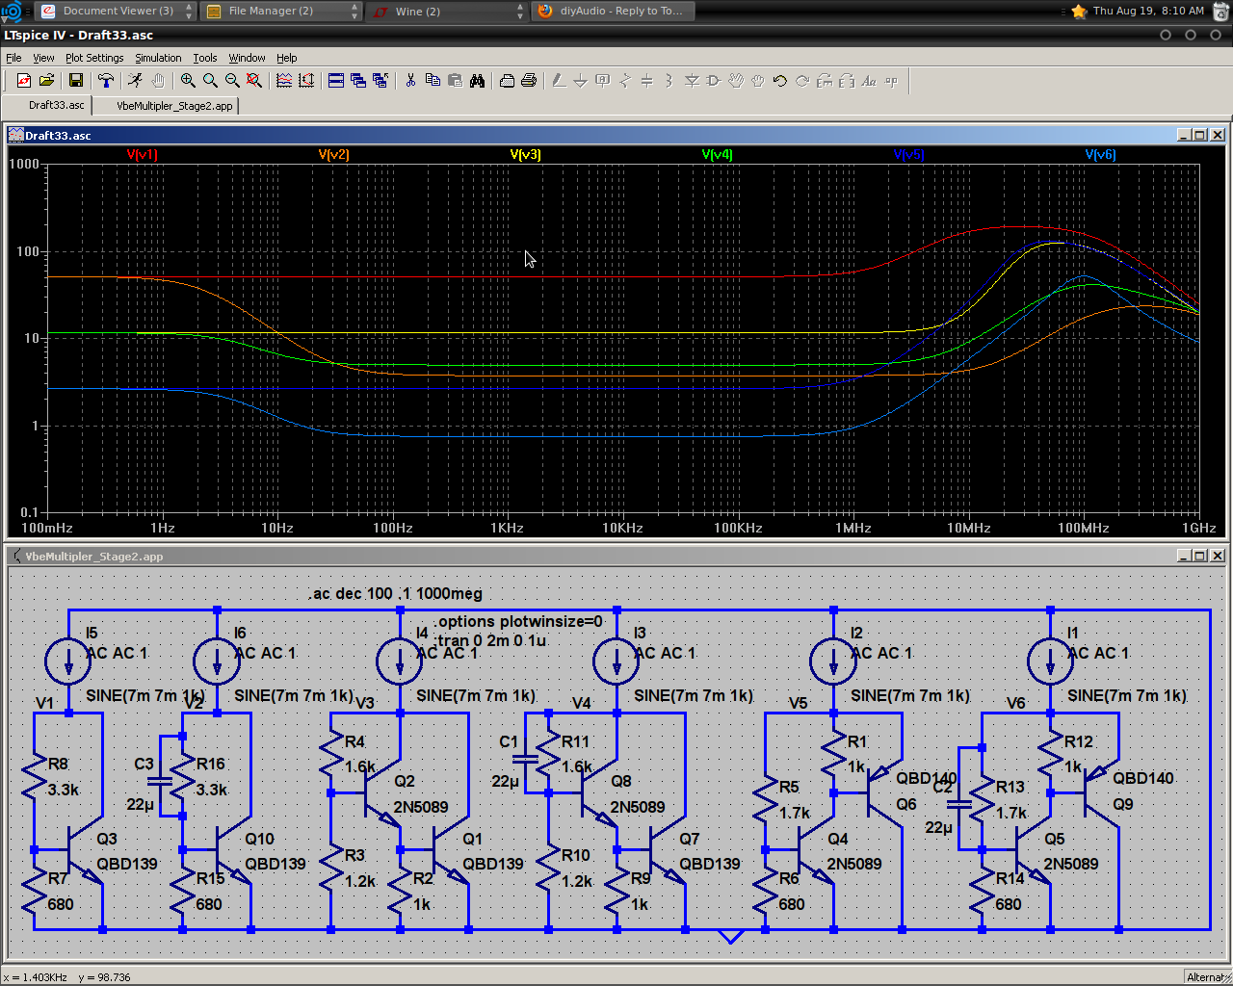Undo last action arrow icon
1233x986 pixels.
click(x=780, y=81)
